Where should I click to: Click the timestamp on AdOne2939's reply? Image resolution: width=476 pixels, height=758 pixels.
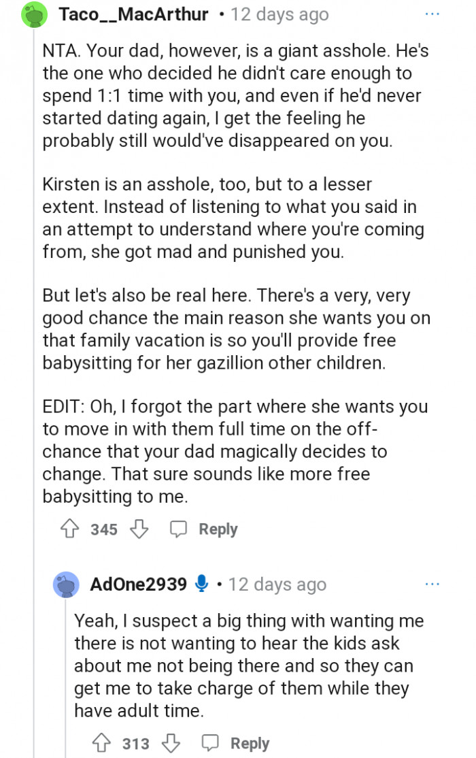pos(277,584)
